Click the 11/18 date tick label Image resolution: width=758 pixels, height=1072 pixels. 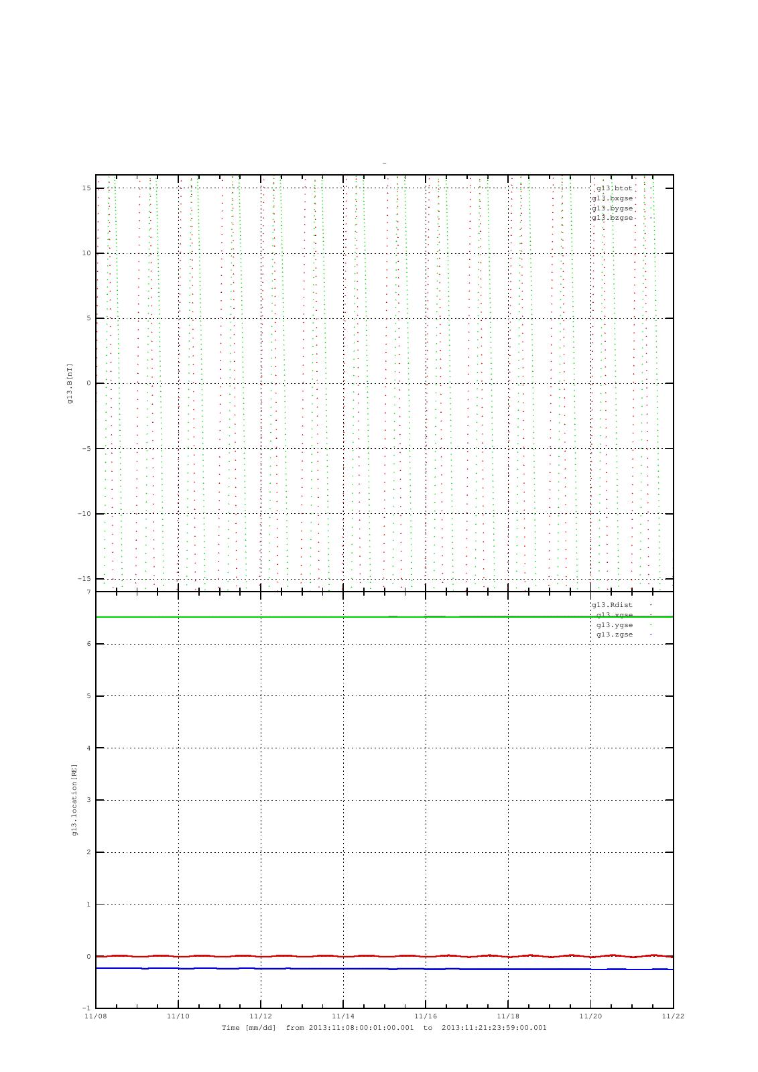point(508,1016)
